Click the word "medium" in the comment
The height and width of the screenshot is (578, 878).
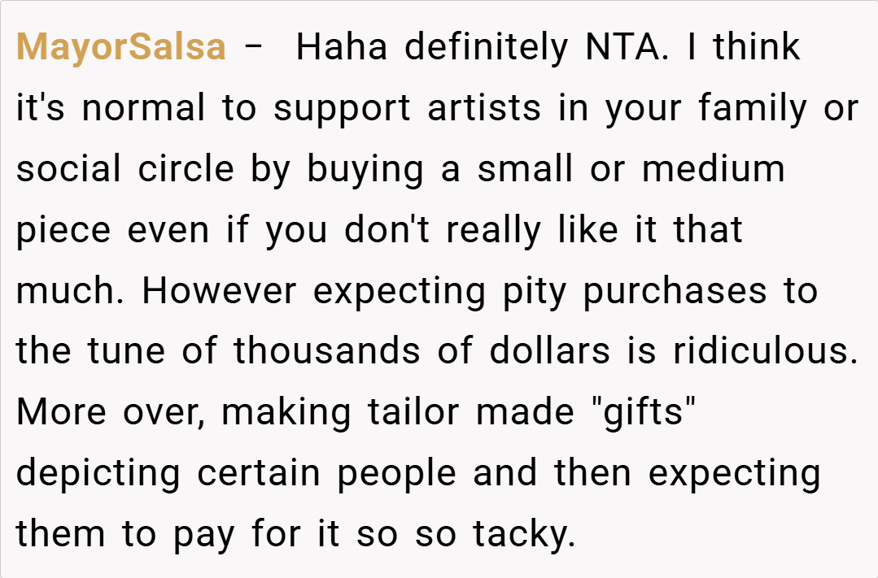pos(714,170)
